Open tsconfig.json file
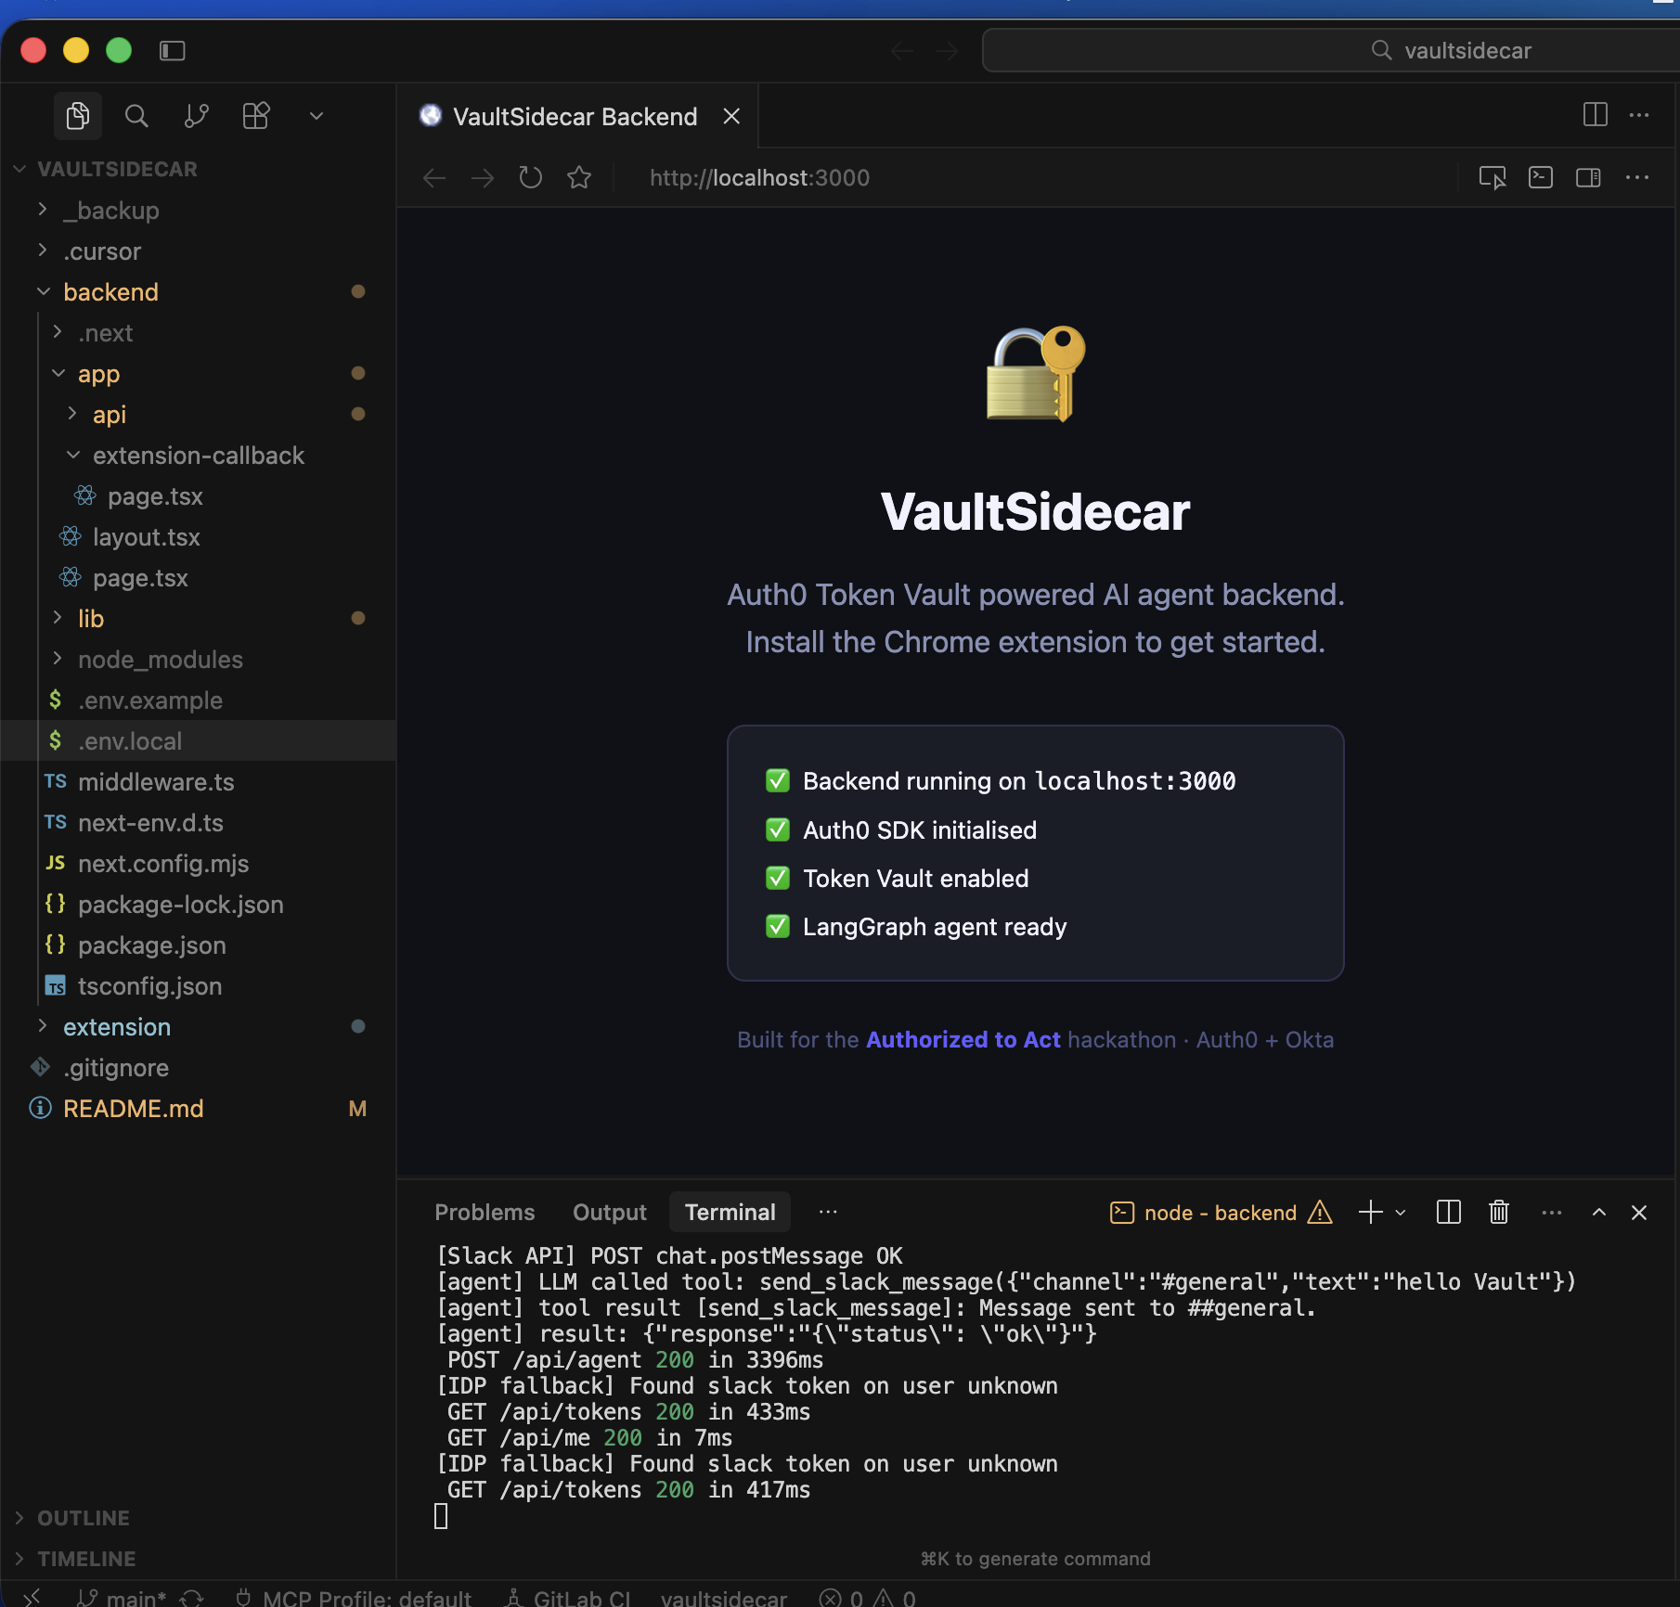The image size is (1680, 1607). (x=199, y=986)
